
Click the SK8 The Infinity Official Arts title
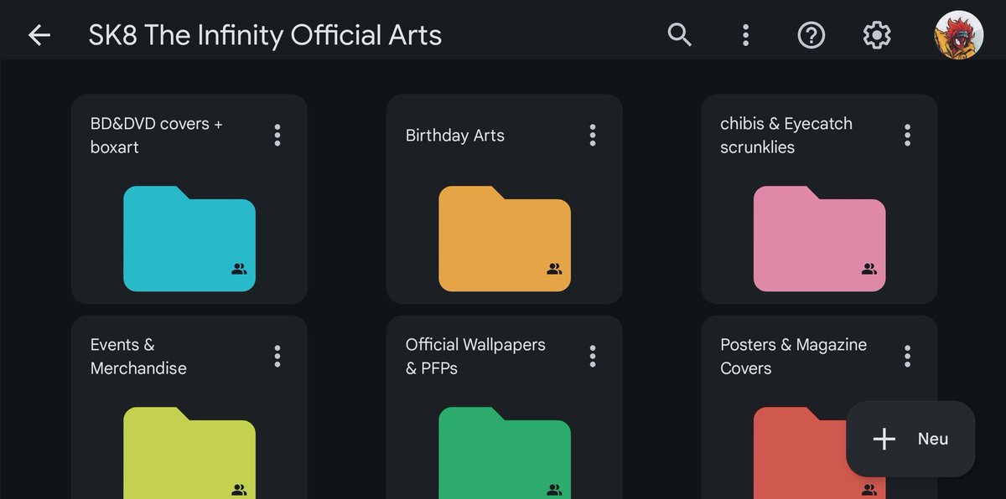pyautogui.click(x=265, y=35)
